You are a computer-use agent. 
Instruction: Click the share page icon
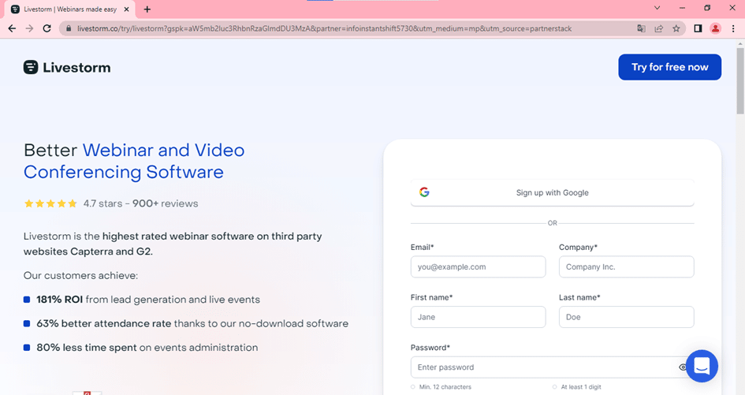(x=658, y=28)
